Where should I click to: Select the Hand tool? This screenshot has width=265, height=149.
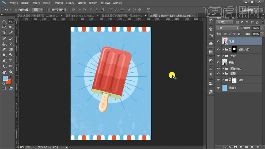4,72
